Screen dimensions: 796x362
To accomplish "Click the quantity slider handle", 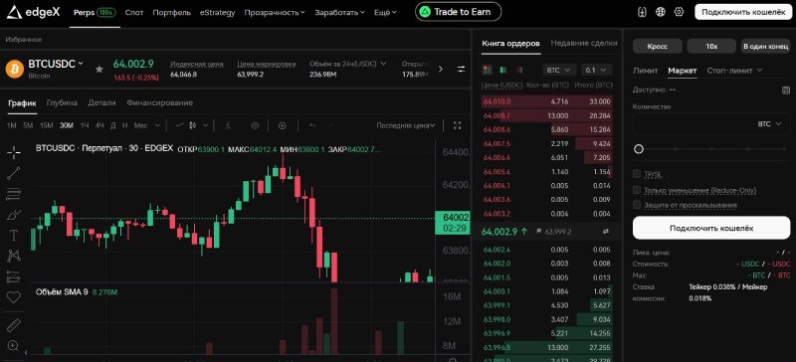I will [639, 149].
